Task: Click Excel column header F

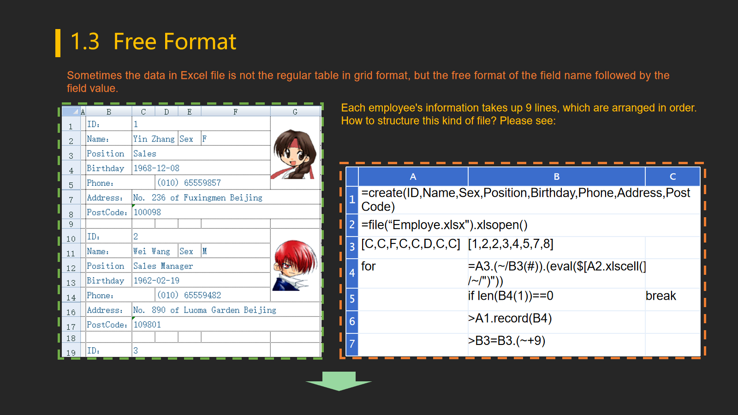Action: [x=235, y=112]
